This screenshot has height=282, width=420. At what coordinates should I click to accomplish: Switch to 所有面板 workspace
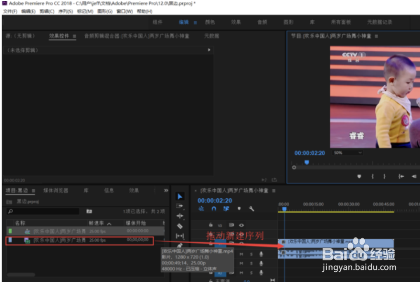(341, 22)
